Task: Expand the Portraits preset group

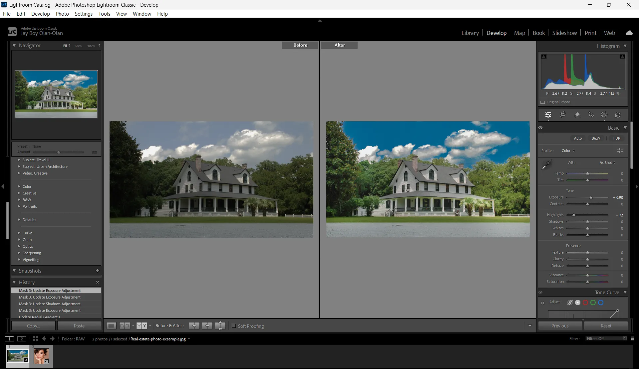Action: 19,206
